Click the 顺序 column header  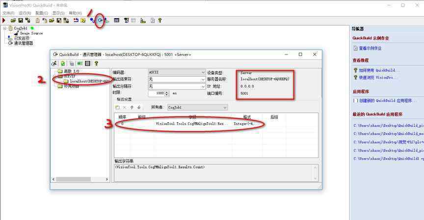click(122, 117)
